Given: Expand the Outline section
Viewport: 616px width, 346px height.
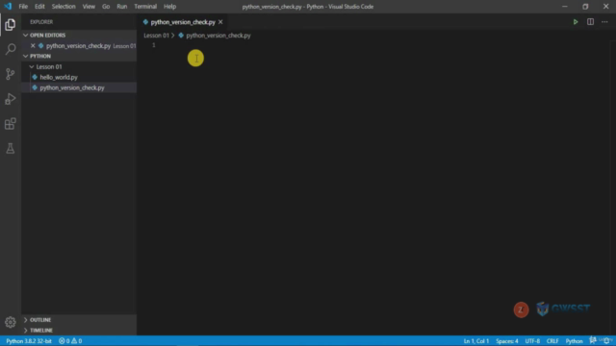Looking at the screenshot, I should [x=40, y=320].
